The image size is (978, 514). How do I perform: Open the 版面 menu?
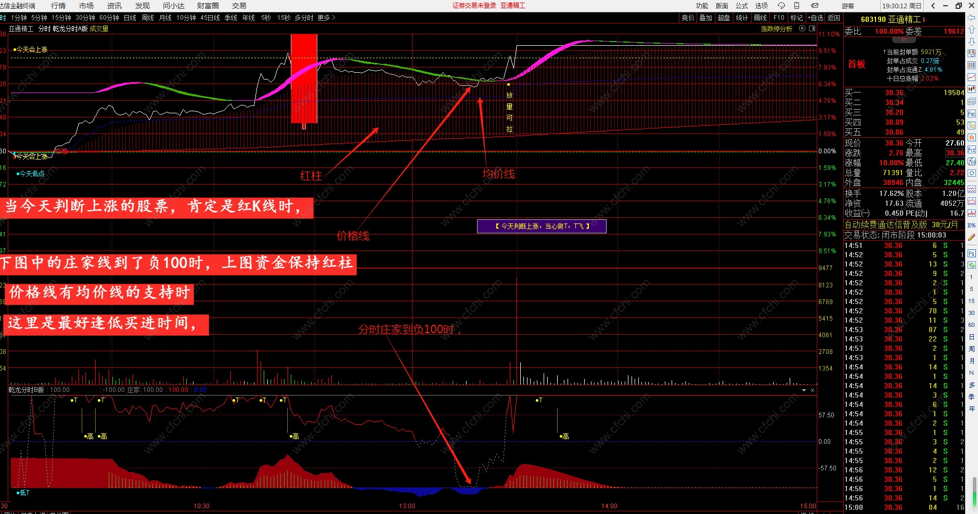point(722,6)
